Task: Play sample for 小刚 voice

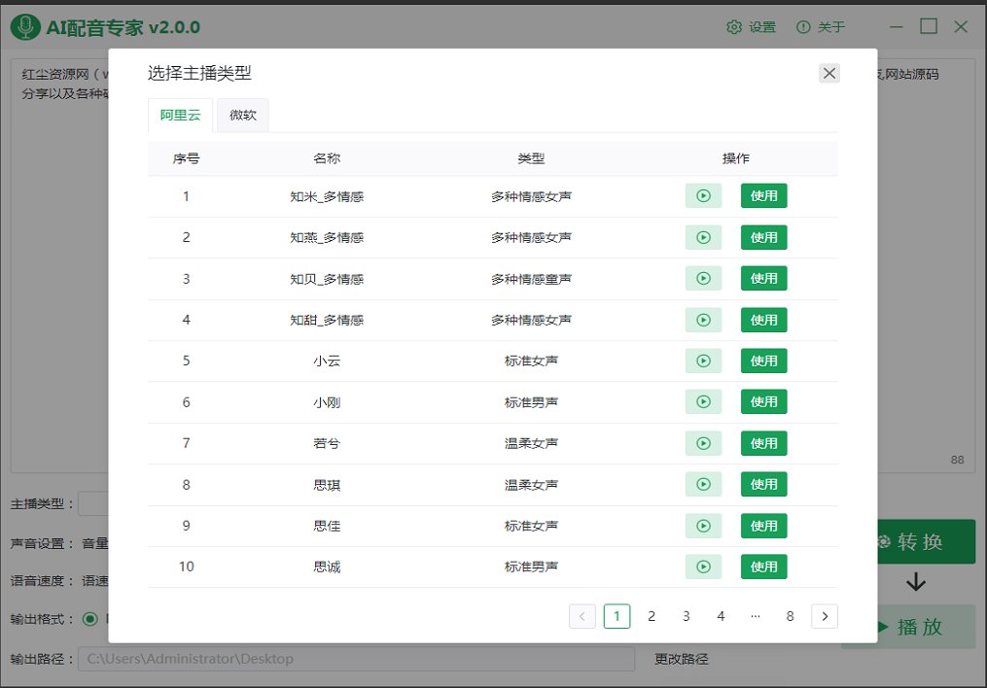Action: click(x=703, y=402)
